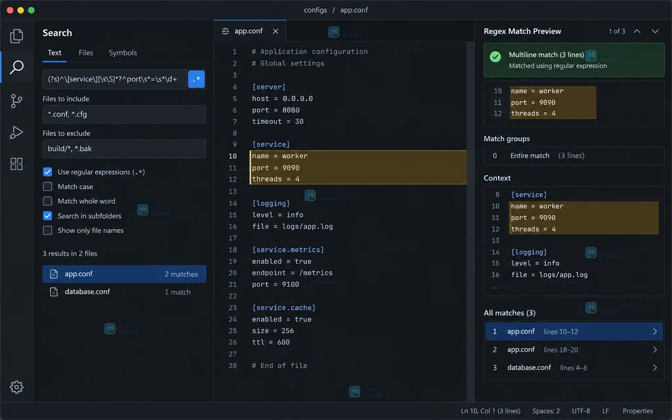This screenshot has height=420, width=672.
Task: Open match 2 app.conf lines 18–20
Action: click(574, 350)
